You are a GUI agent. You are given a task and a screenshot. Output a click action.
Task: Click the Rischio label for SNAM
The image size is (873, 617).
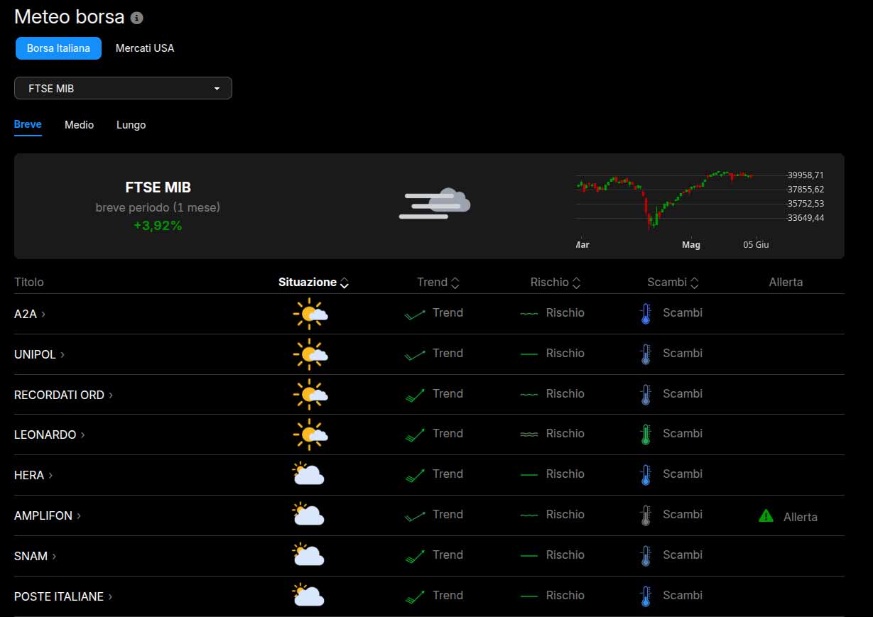click(565, 555)
